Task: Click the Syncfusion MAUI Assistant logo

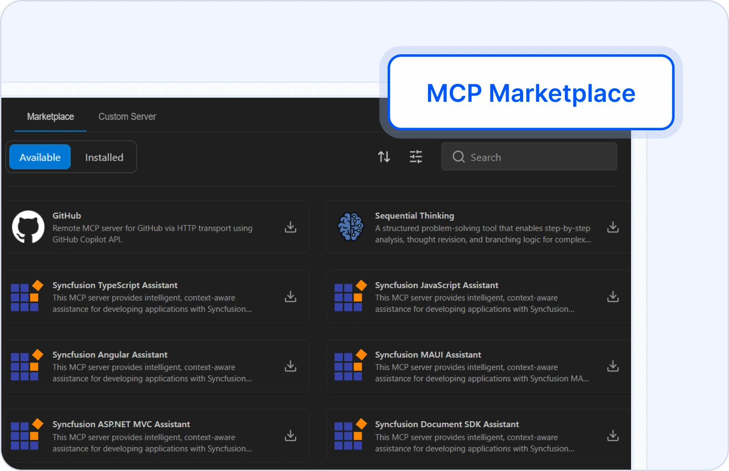Action: coord(350,366)
